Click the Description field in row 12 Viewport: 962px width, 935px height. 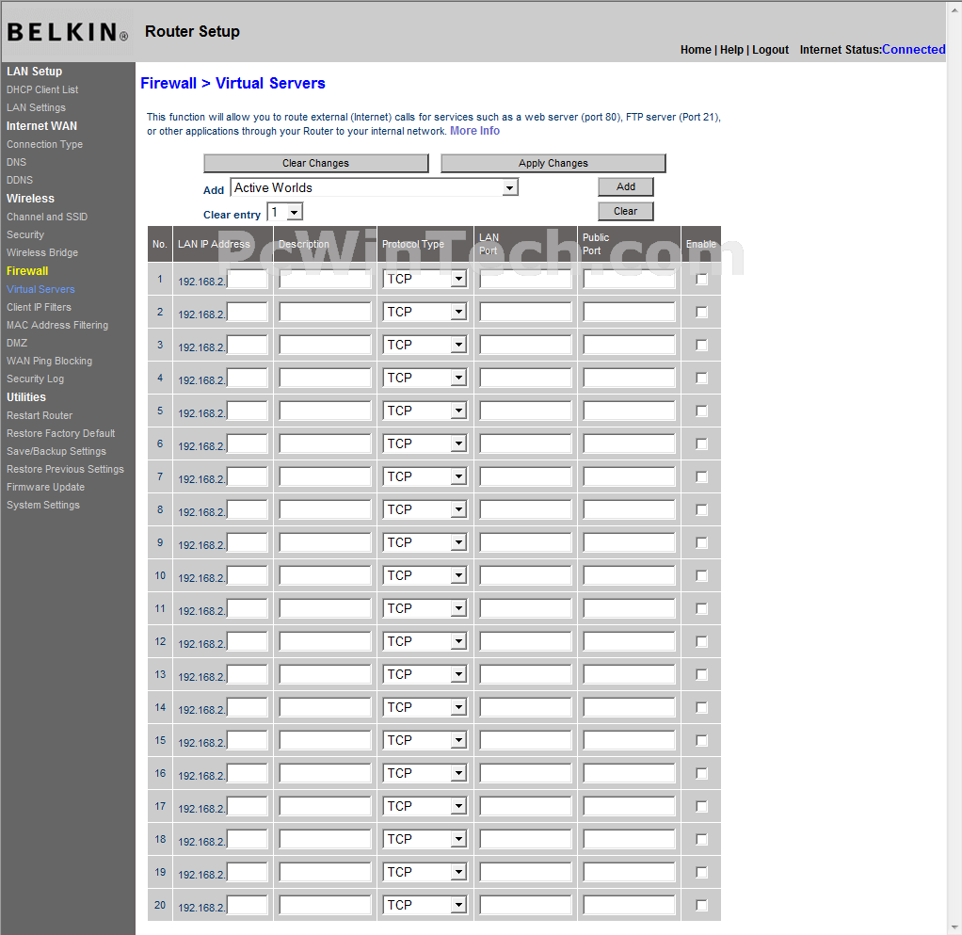[325, 642]
